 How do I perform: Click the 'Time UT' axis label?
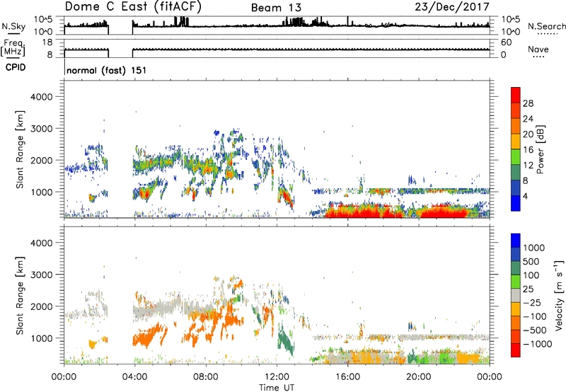coord(277,387)
